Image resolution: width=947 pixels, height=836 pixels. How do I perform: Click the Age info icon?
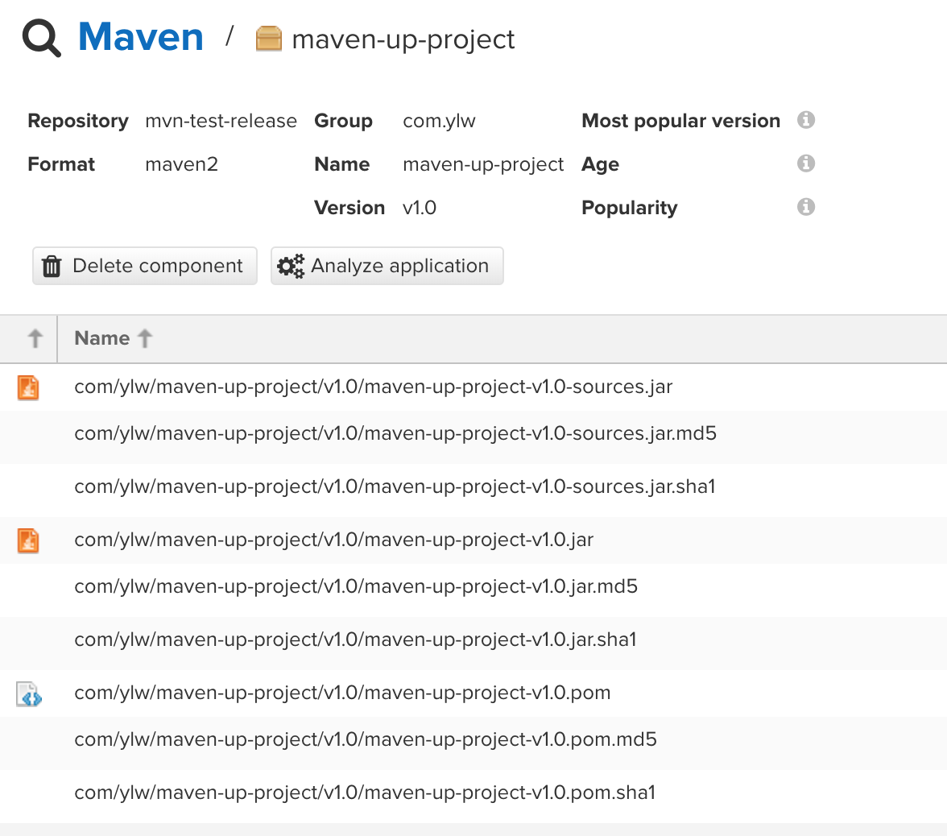805,163
